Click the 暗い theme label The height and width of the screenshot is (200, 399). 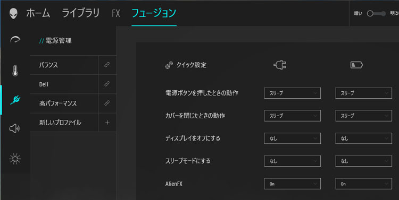click(358, 13)
